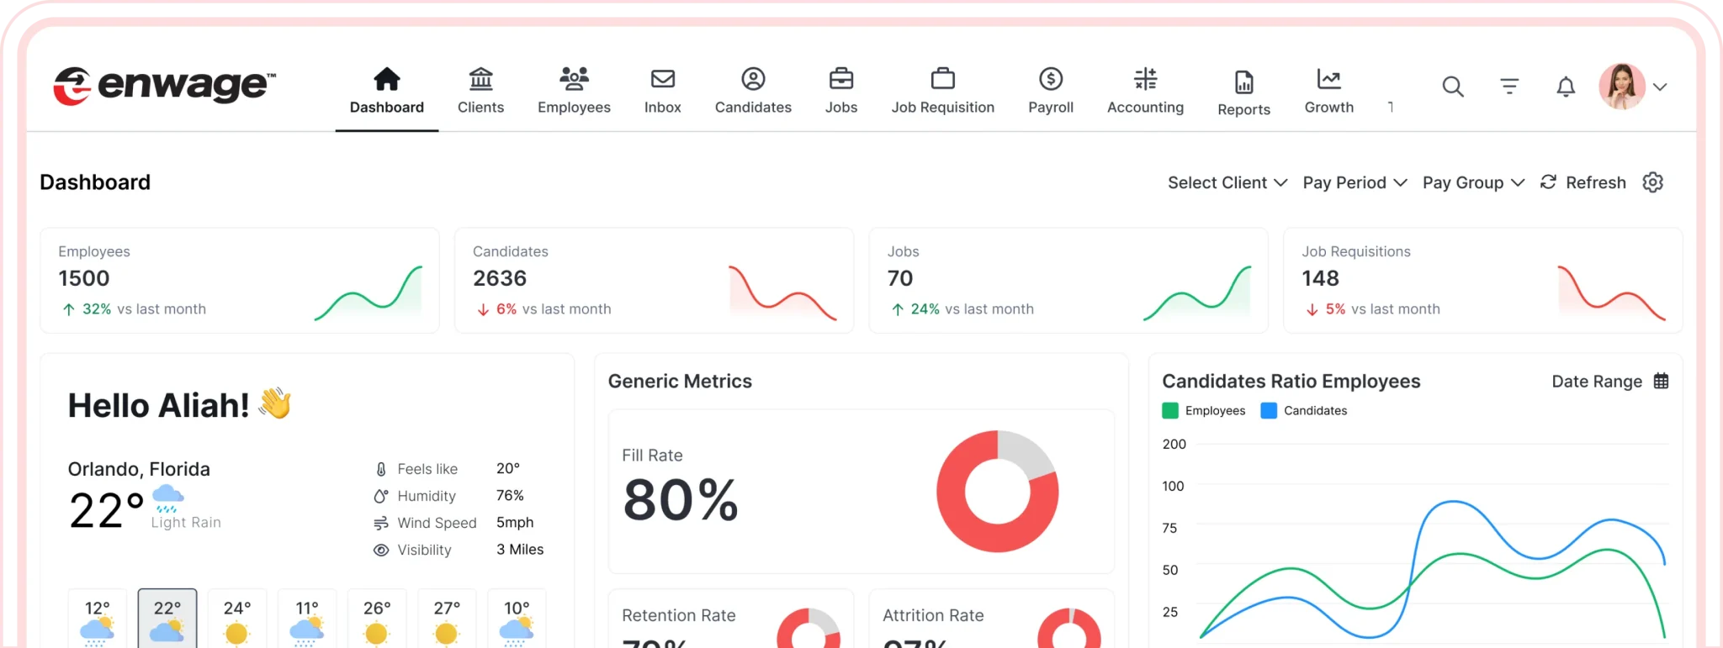Expand the Select Client dropdown
Viewport: 1723px width, 648px height.
coord(1227,182)
